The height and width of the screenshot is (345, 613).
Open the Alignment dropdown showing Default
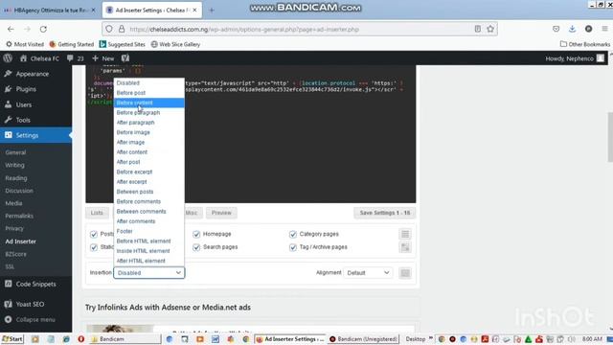(x=368, y=272)
